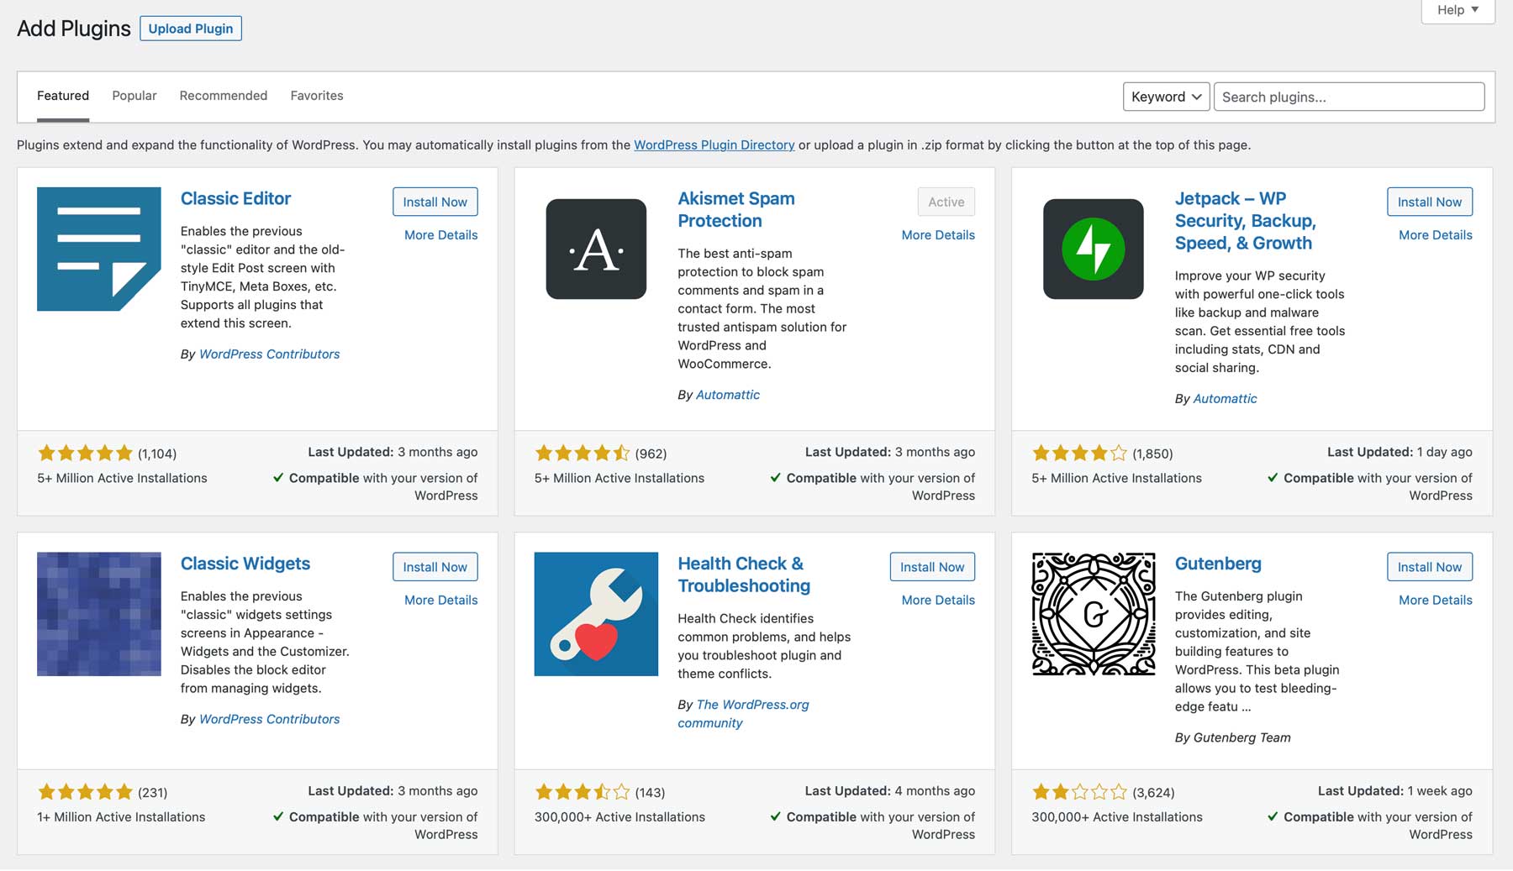1513x871 pixels.
Task: Select the Akismet "A" logo icon
Action: coord(596,249)
